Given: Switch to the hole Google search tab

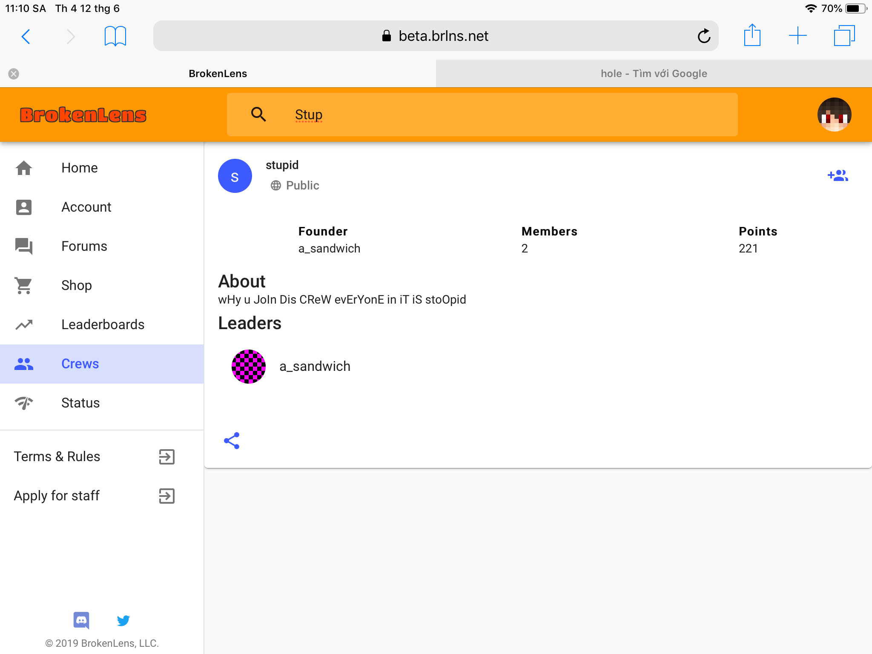Looking at the screenshot, I should [654, 73].
